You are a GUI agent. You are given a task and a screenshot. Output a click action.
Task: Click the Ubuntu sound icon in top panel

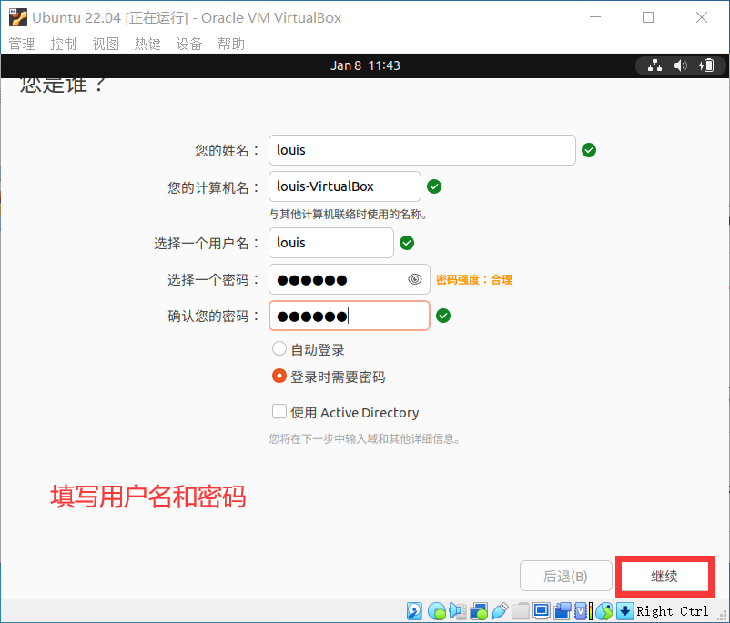(678, 65)
